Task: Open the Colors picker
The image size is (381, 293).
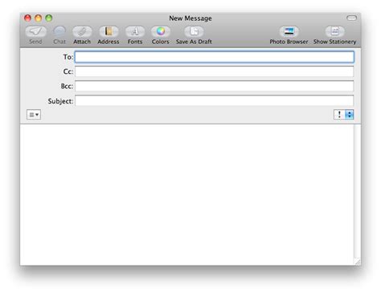Action: (x=161, y=32)
